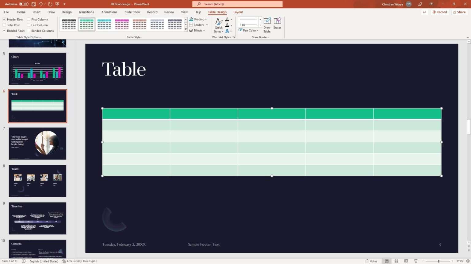The height and width of the screenshot is (264, 471).
Task: Apply WordArt Text Outline icon
Action: pyautogui.click(x=227, y=25)
